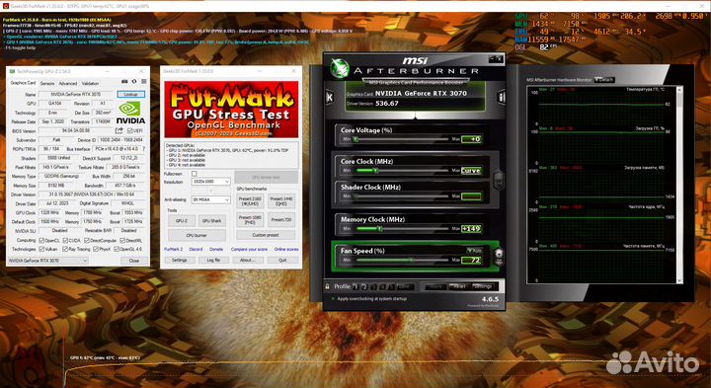Toggle the CUDA checkbox

coord(65,240)
